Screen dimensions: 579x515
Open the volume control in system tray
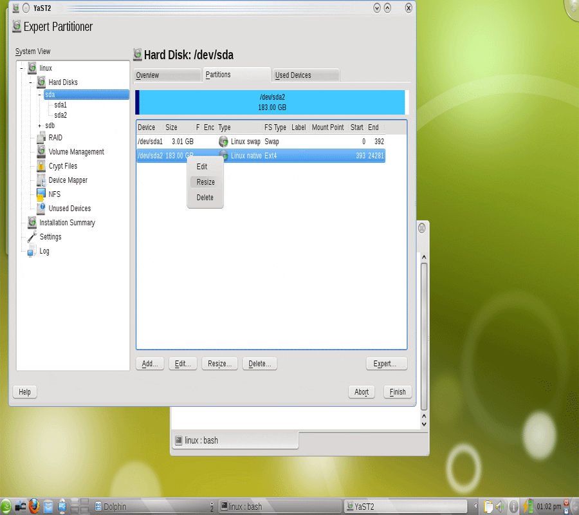coord(500,507)
